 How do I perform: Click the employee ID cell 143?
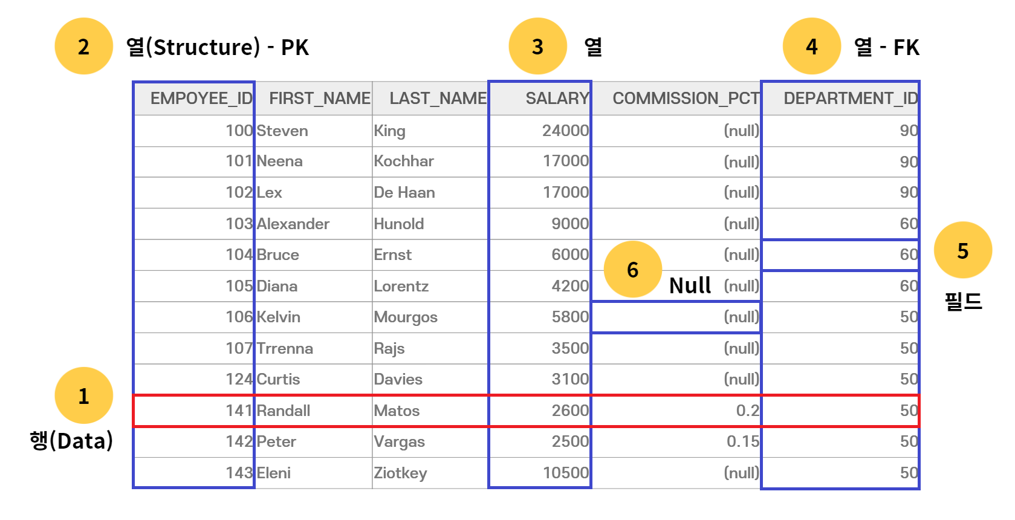[193, 473]
